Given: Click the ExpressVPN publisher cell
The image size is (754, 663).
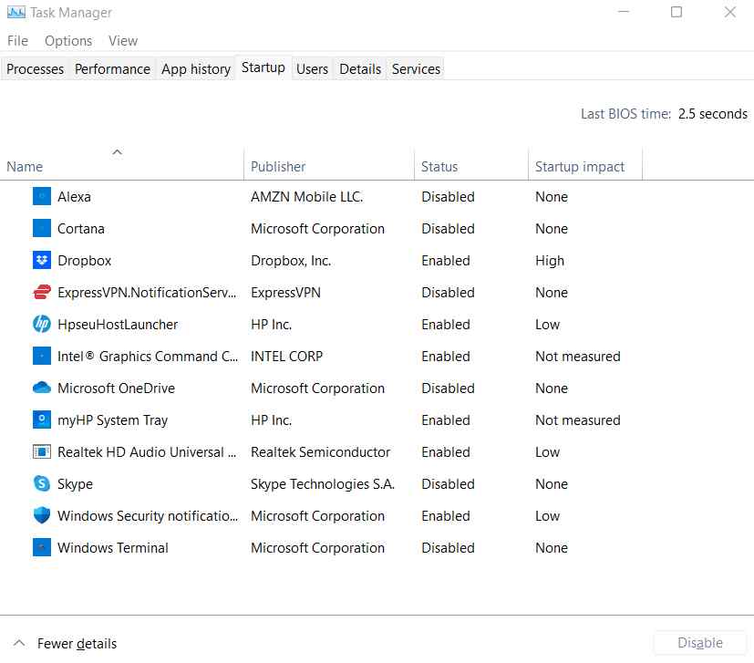Looking at the screenshot, I should click(x=285, y=292).
